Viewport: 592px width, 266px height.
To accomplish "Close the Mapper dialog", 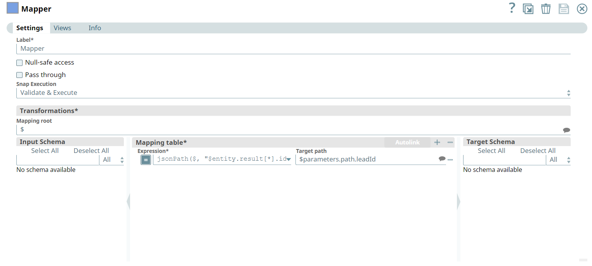I will 582,9.
